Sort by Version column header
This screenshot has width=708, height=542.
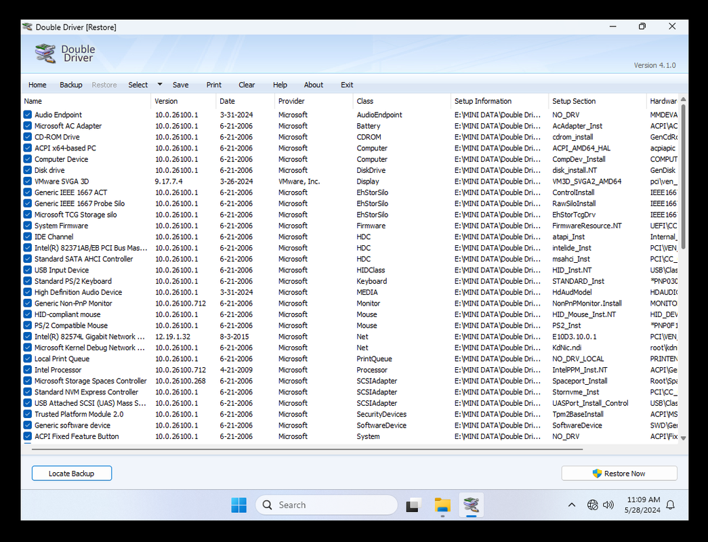click(184, 101)
